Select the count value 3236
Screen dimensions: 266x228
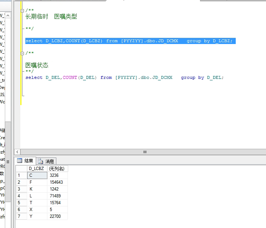click(x=57, y=175)
